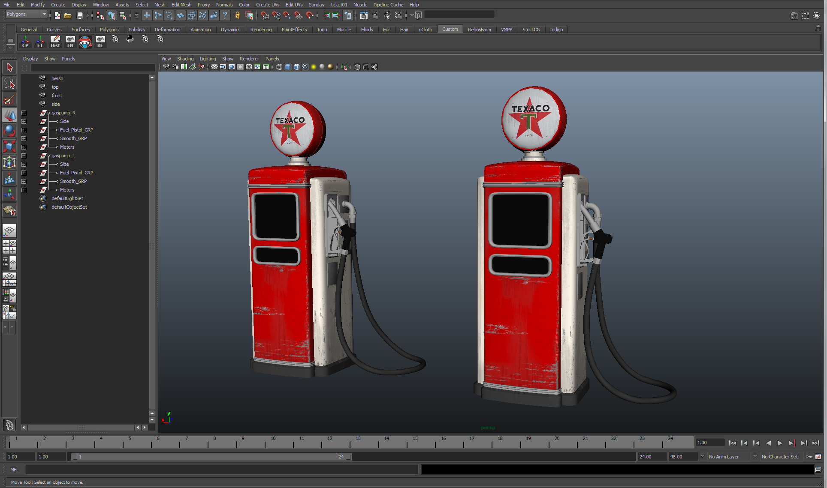
Task: Click the outliner vertical scrollbar
Action: coord(152,245)
